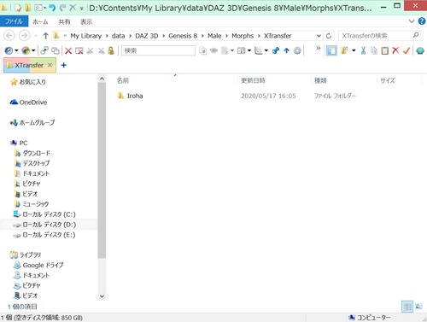The width and height of the screenshot is (427, 322).
Task: Select OneDrive in navigation pane
Action: (33, 102)
